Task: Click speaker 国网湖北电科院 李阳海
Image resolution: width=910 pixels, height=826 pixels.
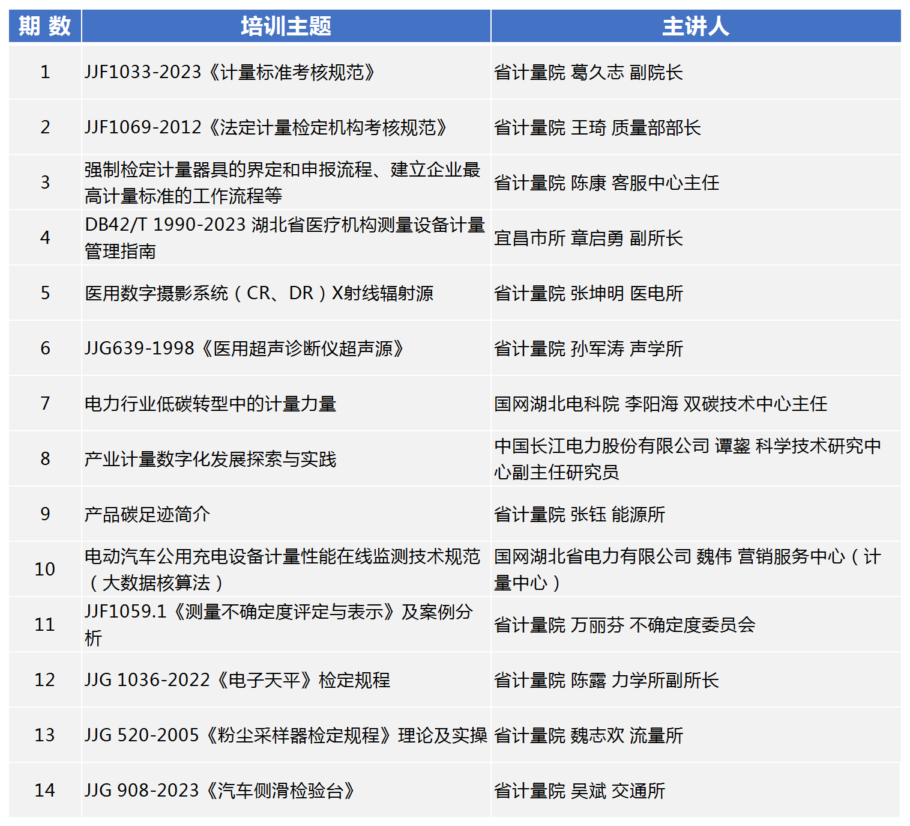Action: coord(660,404)
